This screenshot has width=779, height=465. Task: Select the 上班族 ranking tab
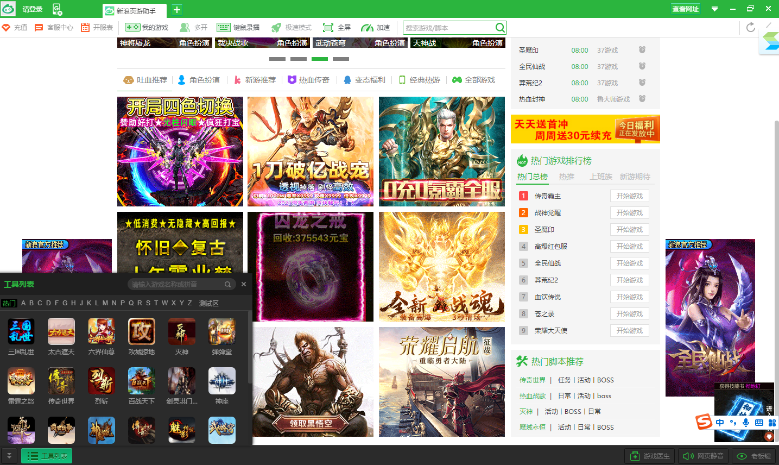pyautogui.click(x=601, y=177)
